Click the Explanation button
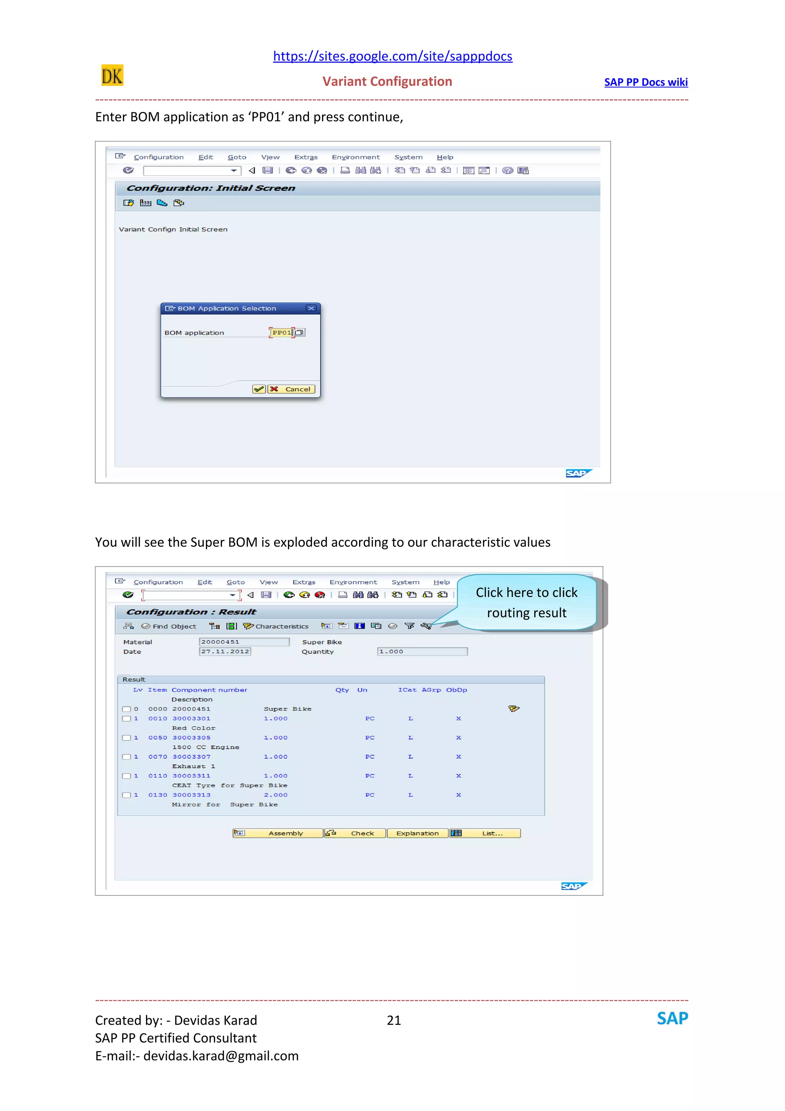 [418, 833]
